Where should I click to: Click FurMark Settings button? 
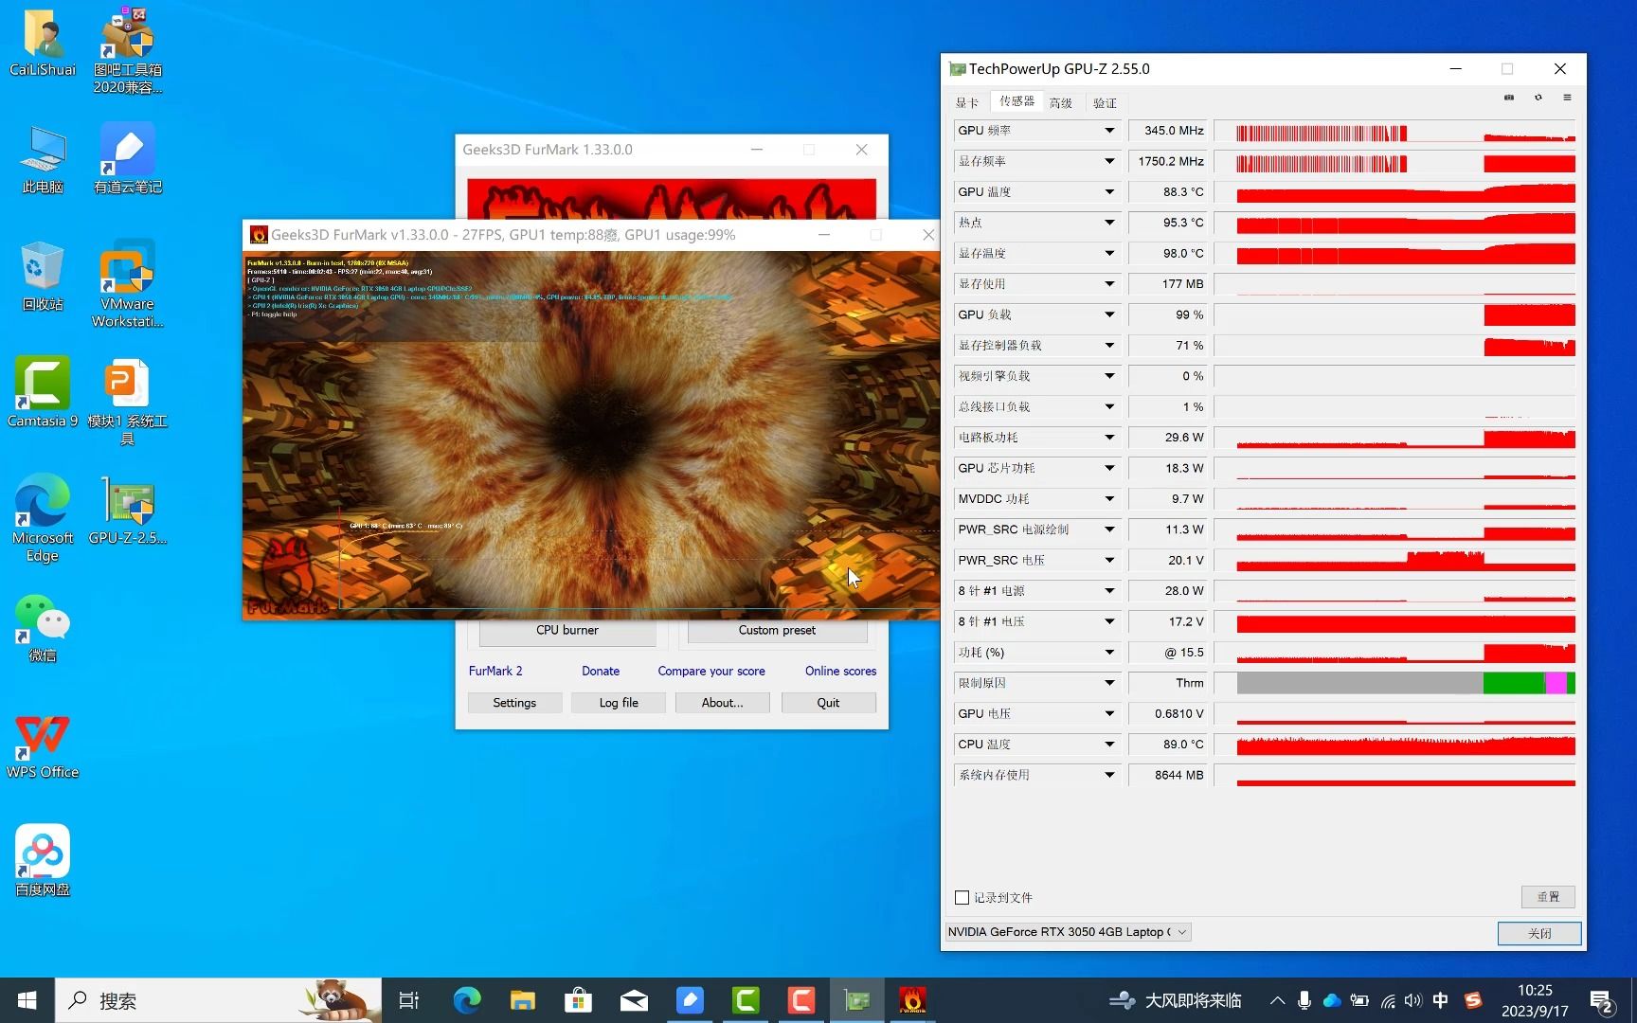point(514,703)
